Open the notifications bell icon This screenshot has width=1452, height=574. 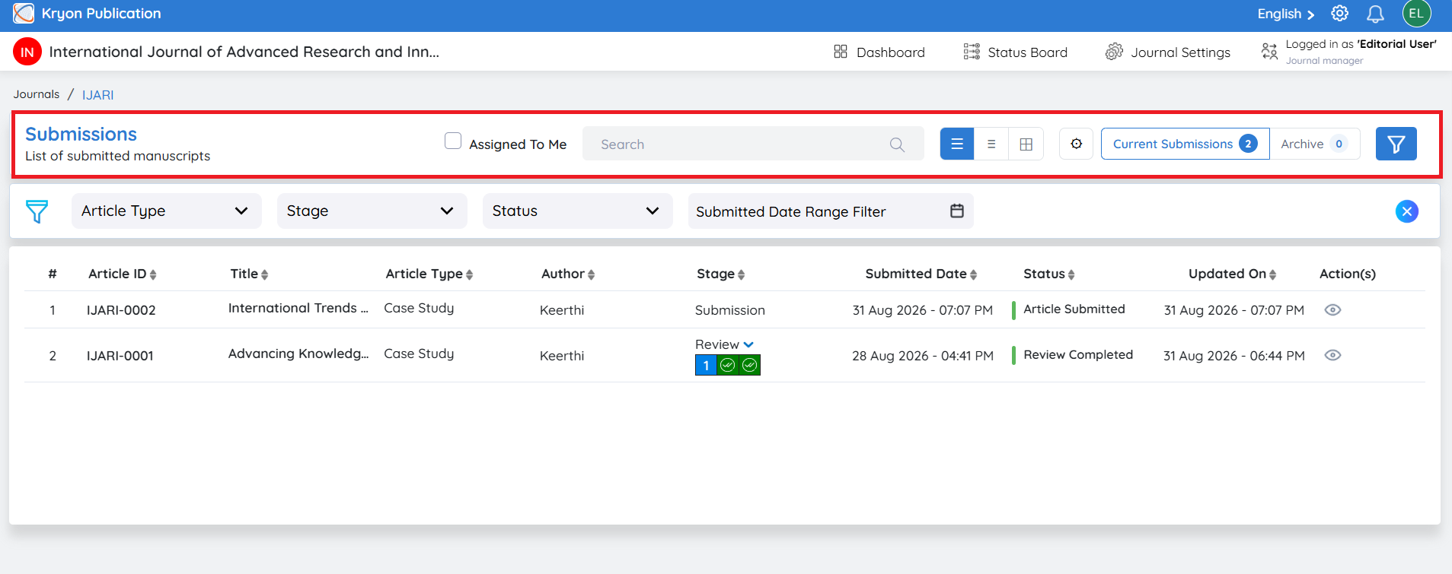click(x=1375, y=14)
